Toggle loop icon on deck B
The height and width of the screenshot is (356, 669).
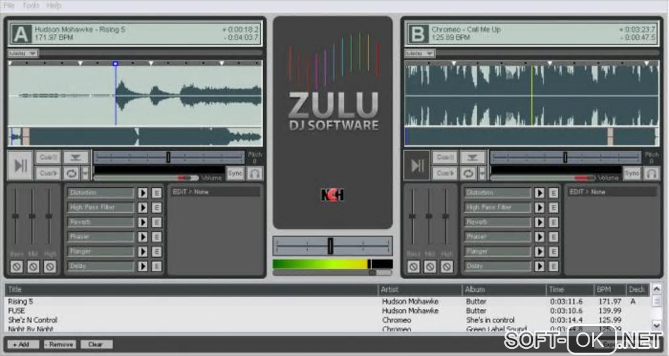click(468, 173)
